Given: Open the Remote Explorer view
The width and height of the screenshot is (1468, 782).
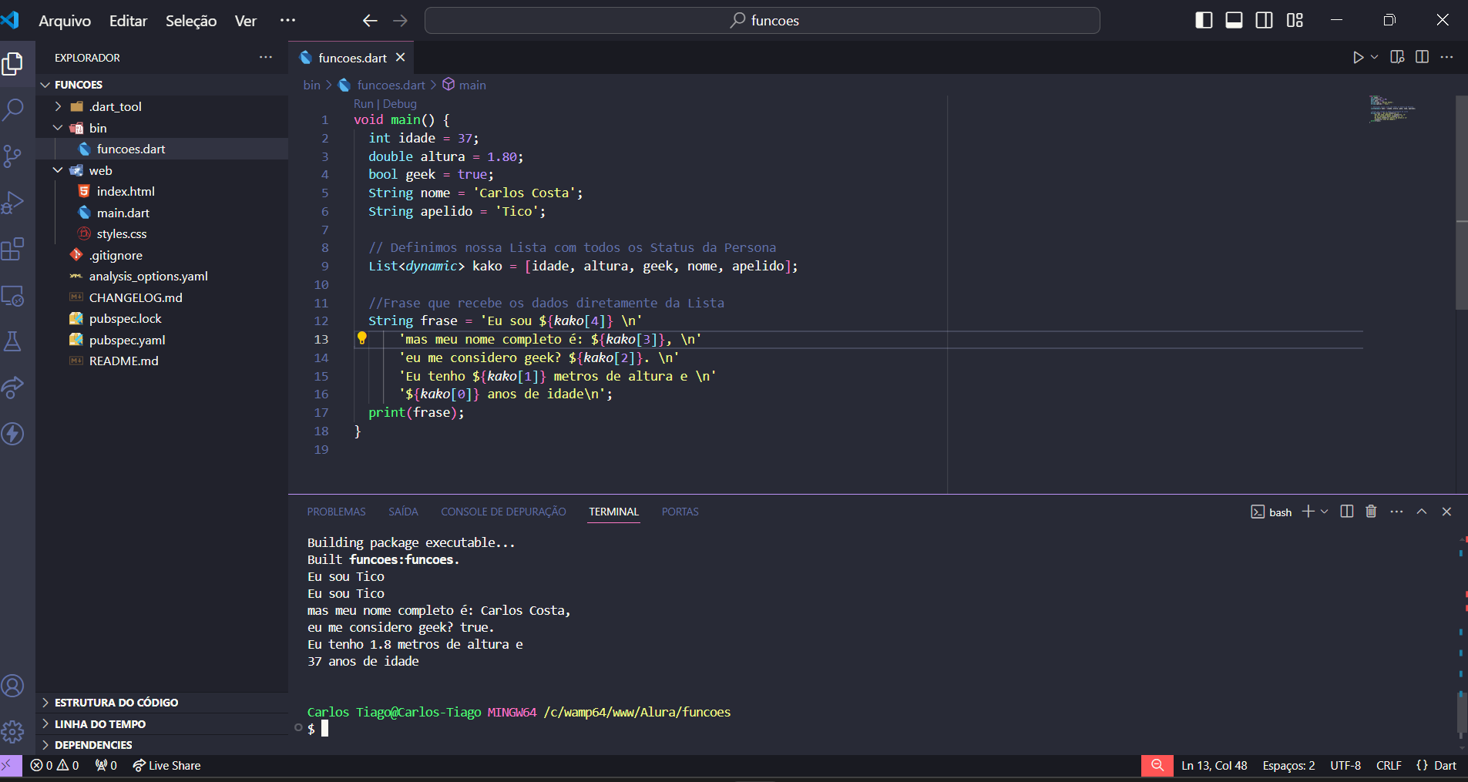Looking at the screenshot, I should coord(13,296).
